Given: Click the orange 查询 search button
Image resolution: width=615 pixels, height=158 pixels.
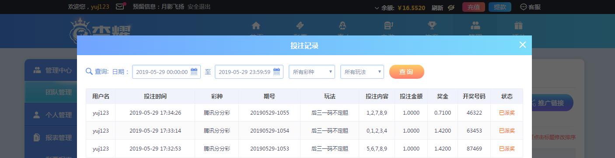Looking at the screenshot, I should point(406,72).
